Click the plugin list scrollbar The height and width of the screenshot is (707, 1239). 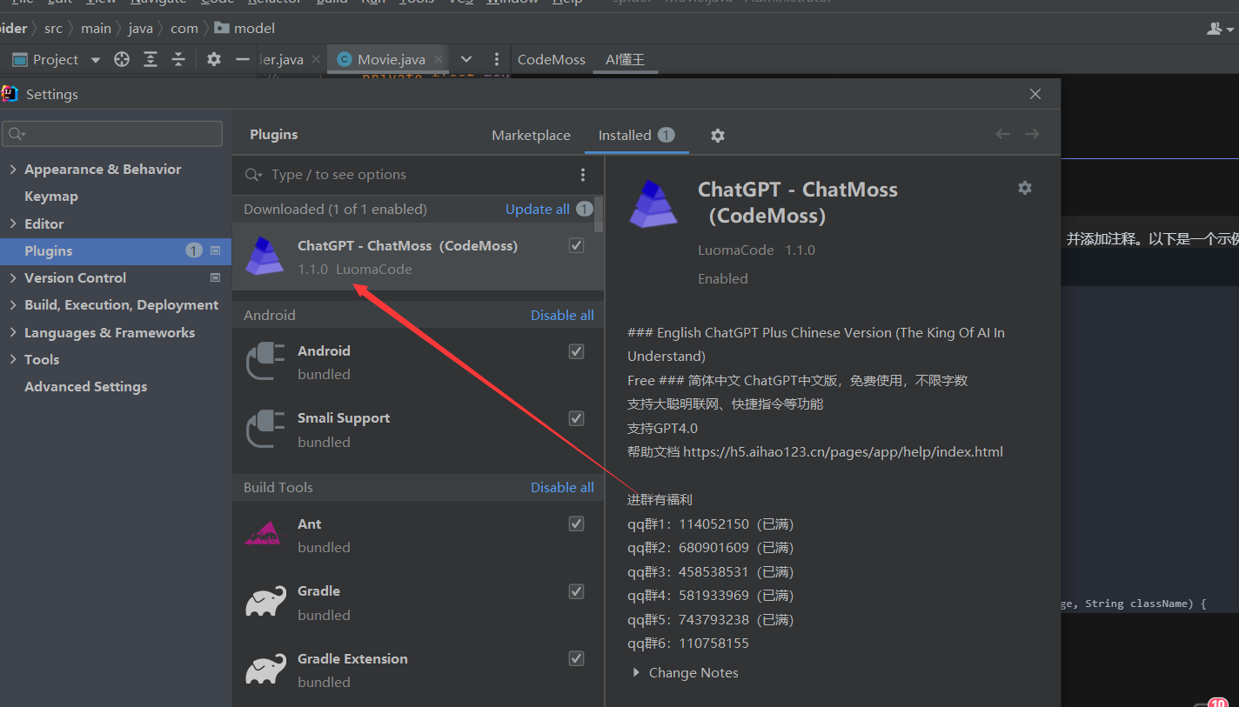pyautogui.click(x=599, y=214)
